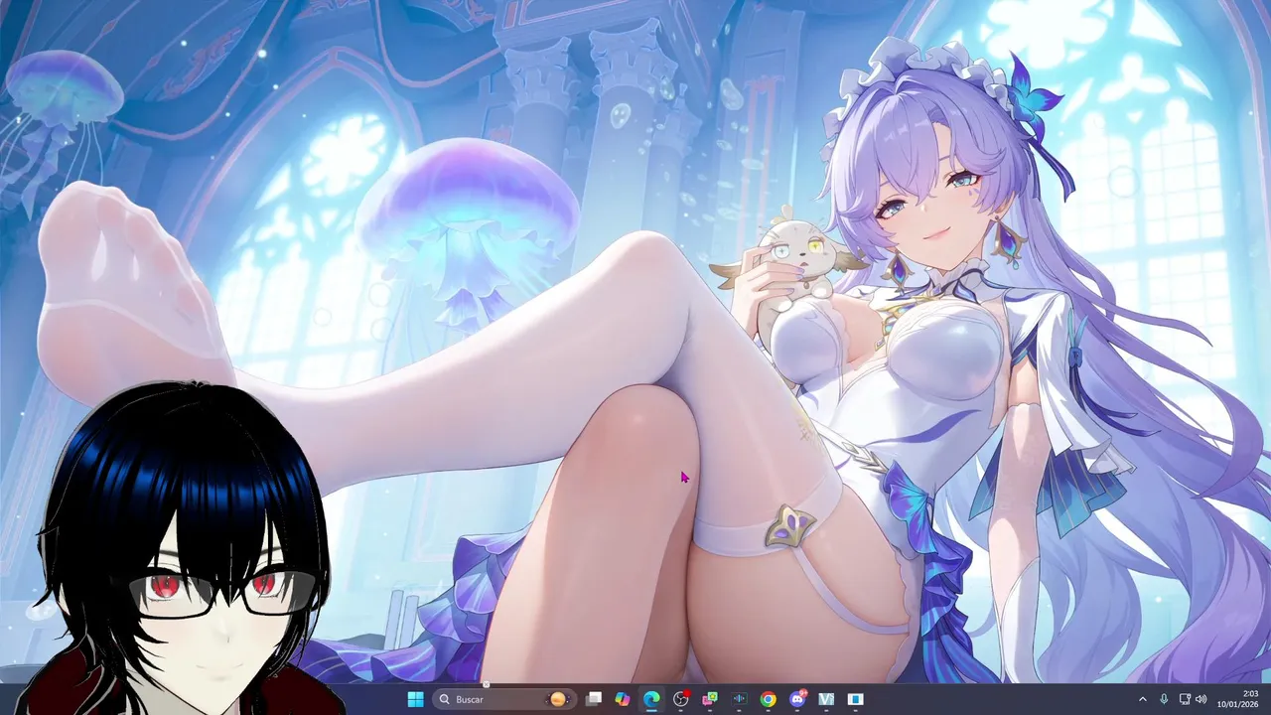The image size is (1271, 715).
Task: Click the microphone tray icon
Action: click(1164, 699)
